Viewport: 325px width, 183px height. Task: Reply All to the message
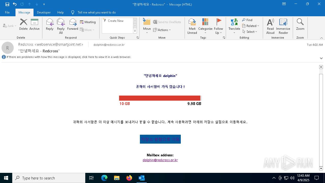(61, 26)
